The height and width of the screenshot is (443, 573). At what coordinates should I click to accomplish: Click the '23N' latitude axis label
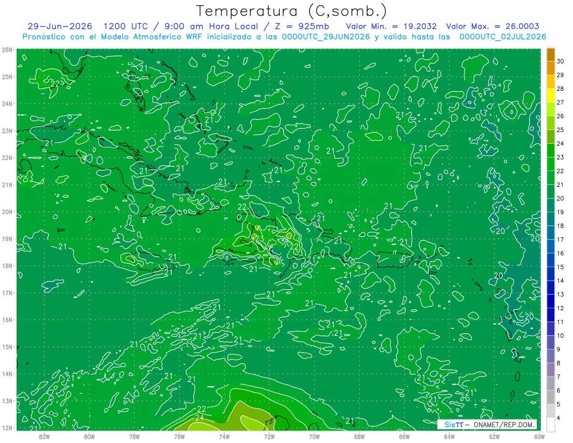tap(7, 130)
